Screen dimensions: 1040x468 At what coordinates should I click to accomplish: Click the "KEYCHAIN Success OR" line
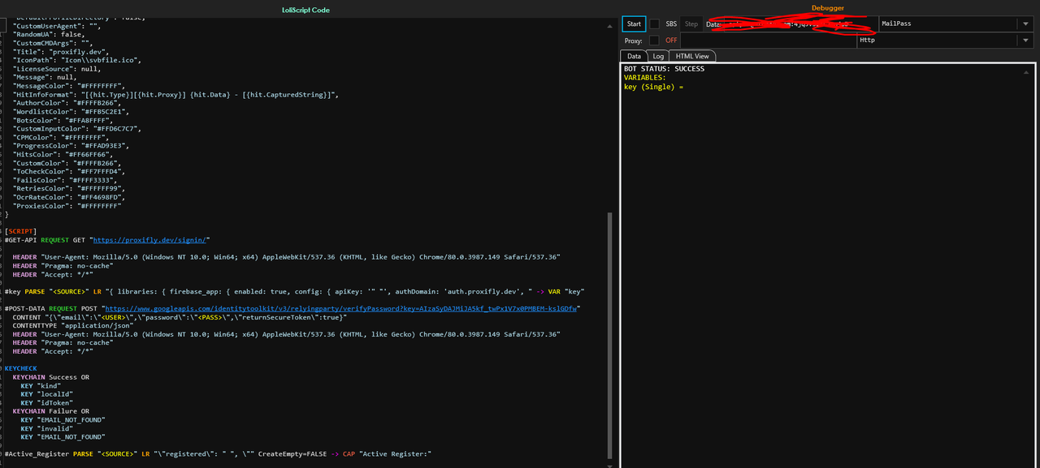click(50, 377)
